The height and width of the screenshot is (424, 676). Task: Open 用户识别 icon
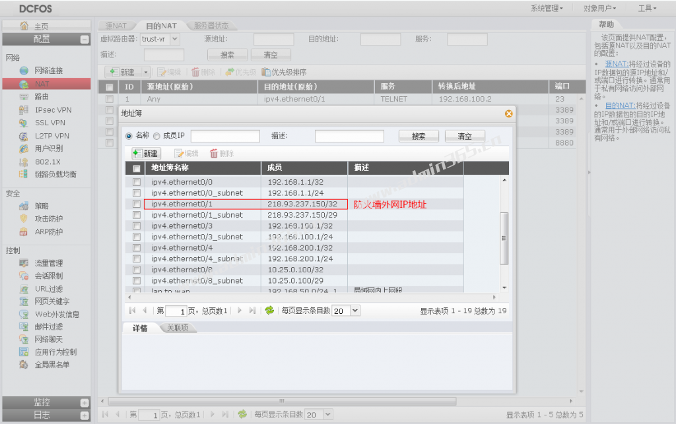click(24, 148)
